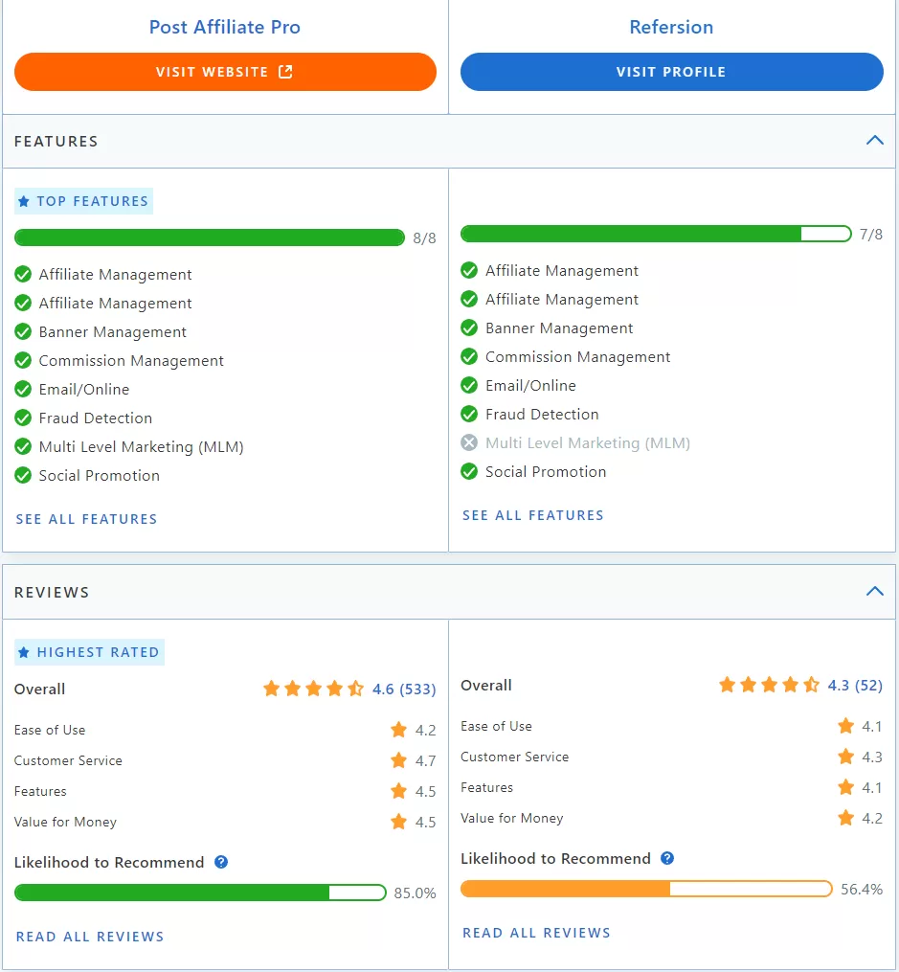The image size is (899, 972).
Task: Click the check beside Banner Management for Post Affiliate Pro
Action: (x=23, y=331)
